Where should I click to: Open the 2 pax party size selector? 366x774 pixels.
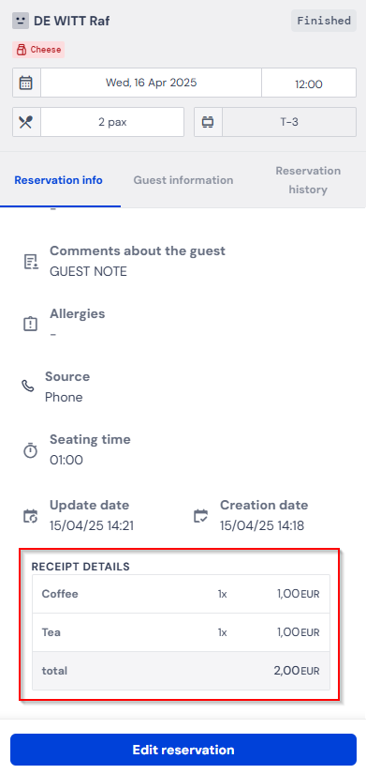pyautogui.click(x=112, y=122)
